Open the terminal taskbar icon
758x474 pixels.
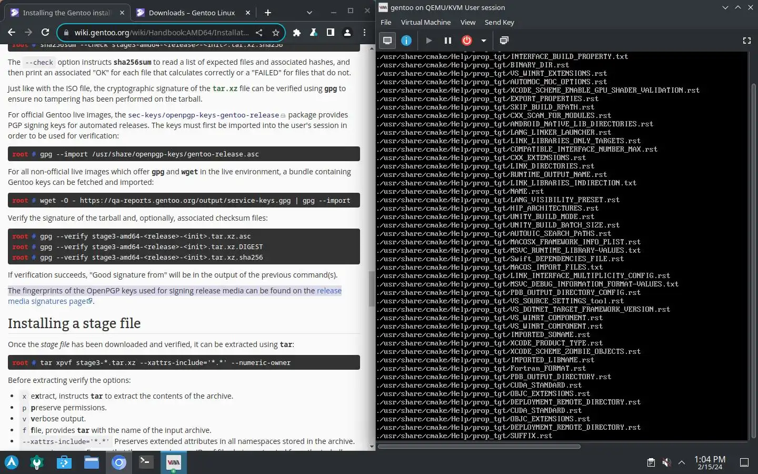[x=146, y=462]
